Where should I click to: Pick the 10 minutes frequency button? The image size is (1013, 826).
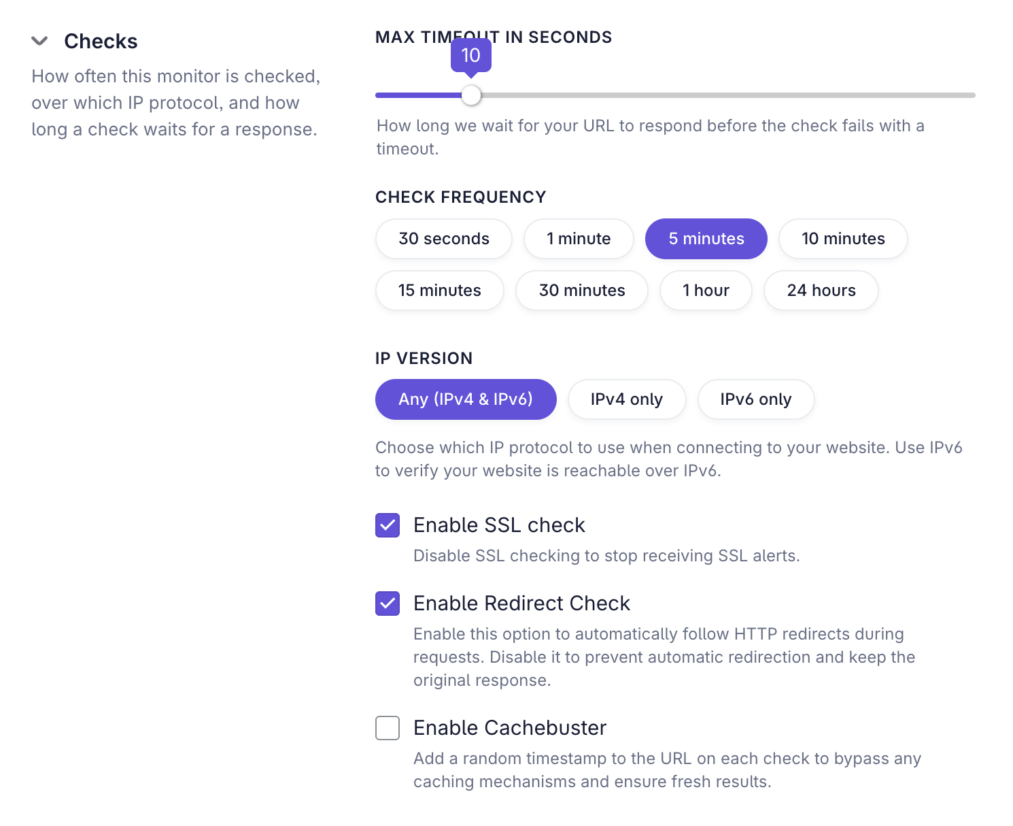pyautogui.click(x=843, y=239)
